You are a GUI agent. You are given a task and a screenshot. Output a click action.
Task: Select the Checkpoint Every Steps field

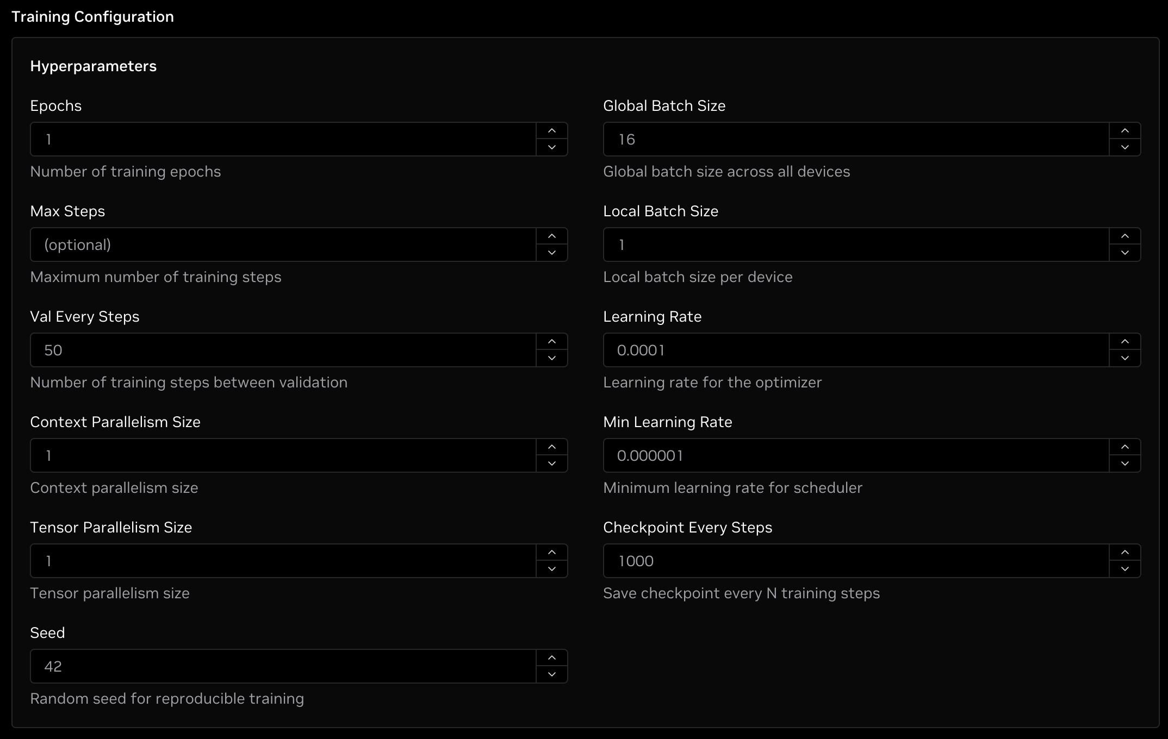pos(856,561)
